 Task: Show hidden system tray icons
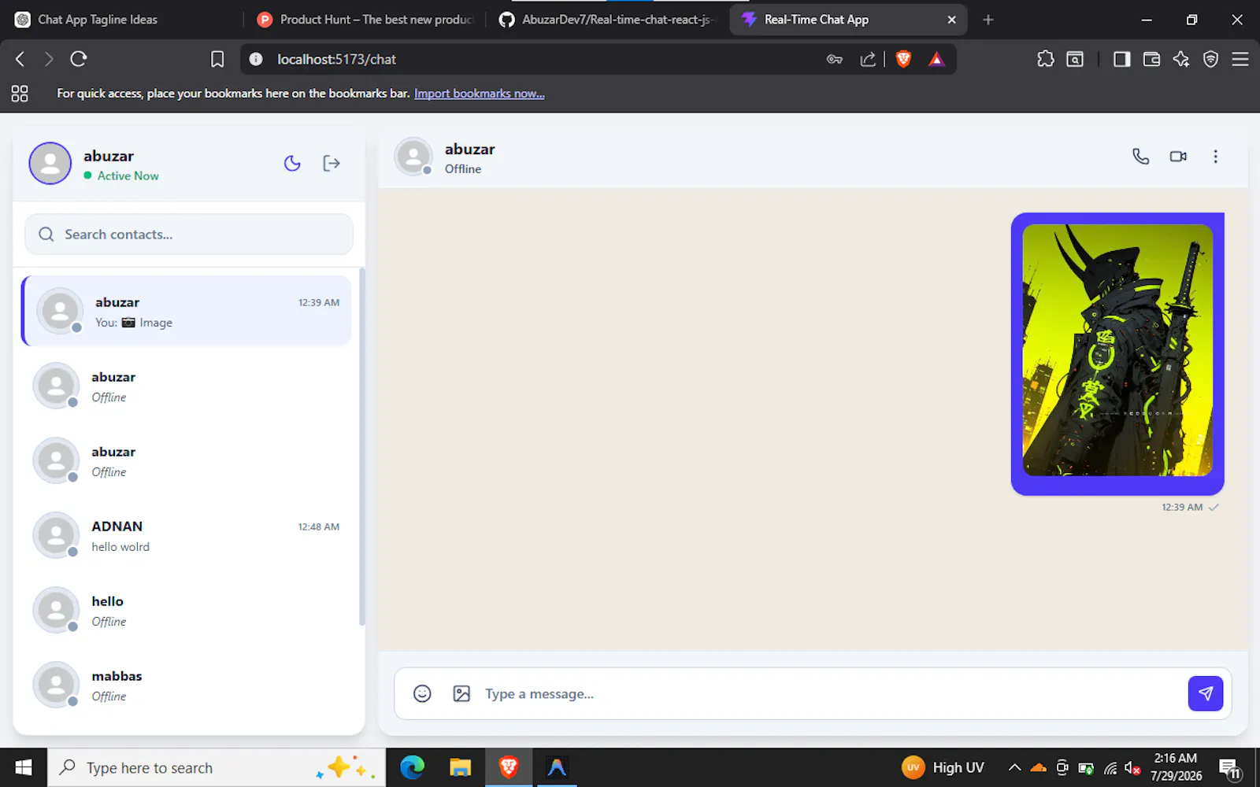[1014, 768]
